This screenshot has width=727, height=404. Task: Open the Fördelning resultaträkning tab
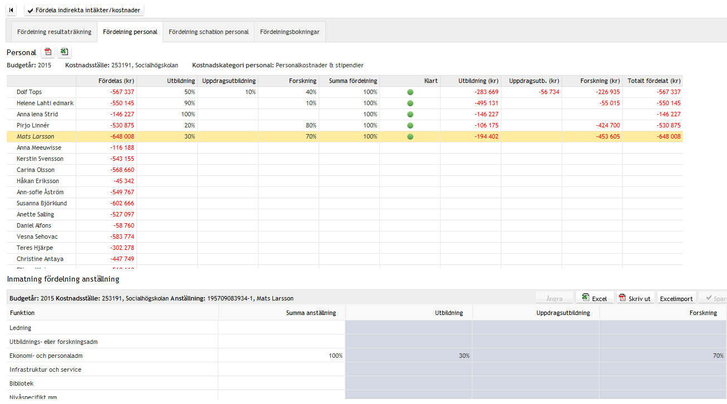[54, 32]
